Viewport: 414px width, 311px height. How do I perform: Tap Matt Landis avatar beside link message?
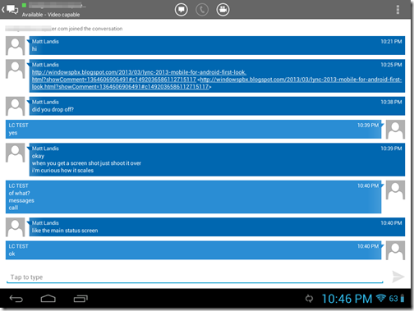16,69
